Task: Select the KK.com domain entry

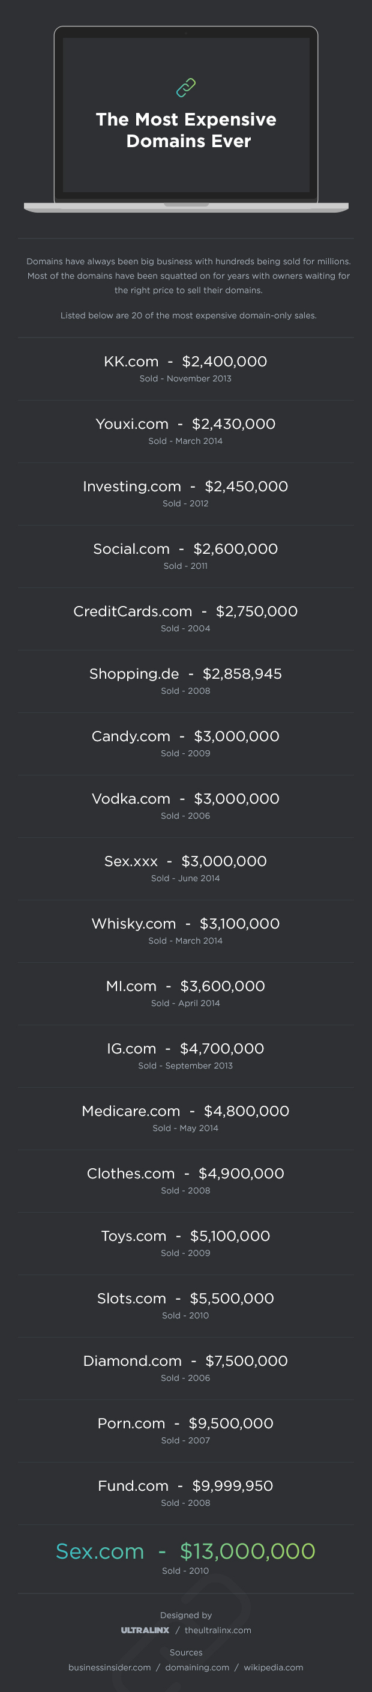Action: point(185,362)
